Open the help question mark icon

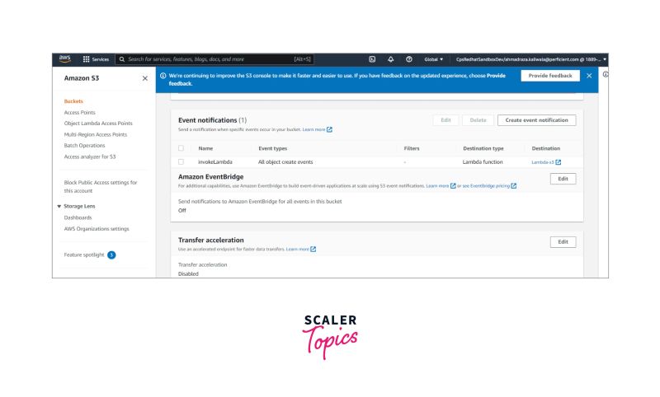(408, 59)
